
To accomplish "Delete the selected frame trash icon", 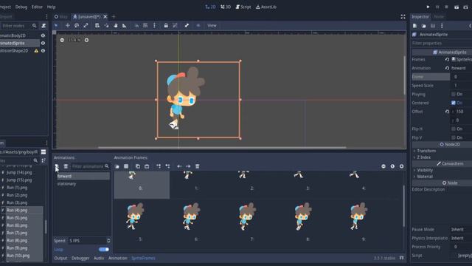I will click(197, 166).
